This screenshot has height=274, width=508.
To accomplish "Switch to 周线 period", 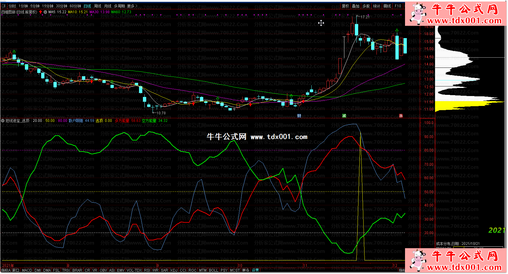I will click(98, 6).
